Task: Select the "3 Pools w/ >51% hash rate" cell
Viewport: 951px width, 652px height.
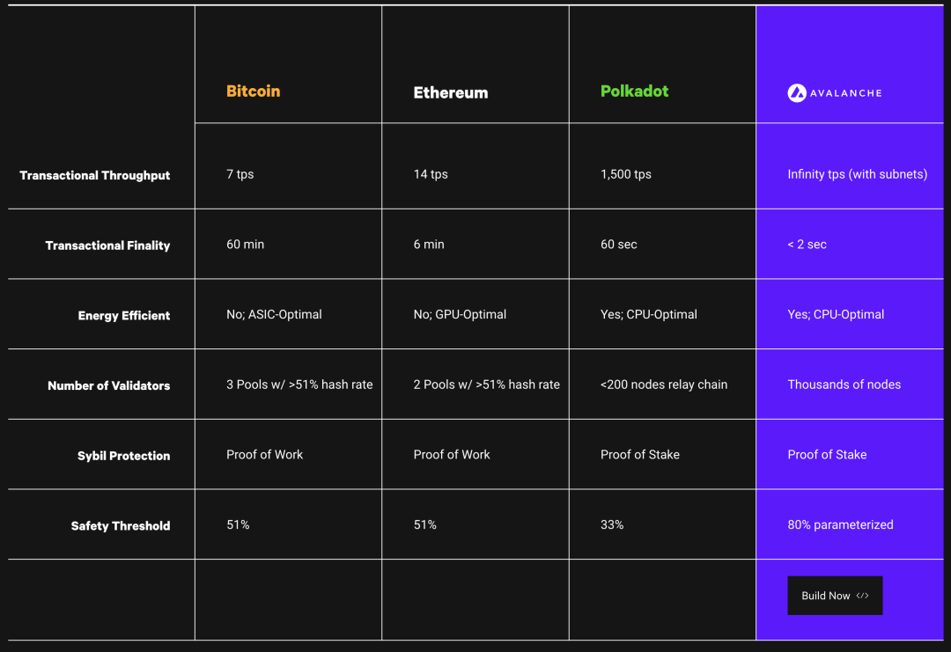Action: click(299, 385)
